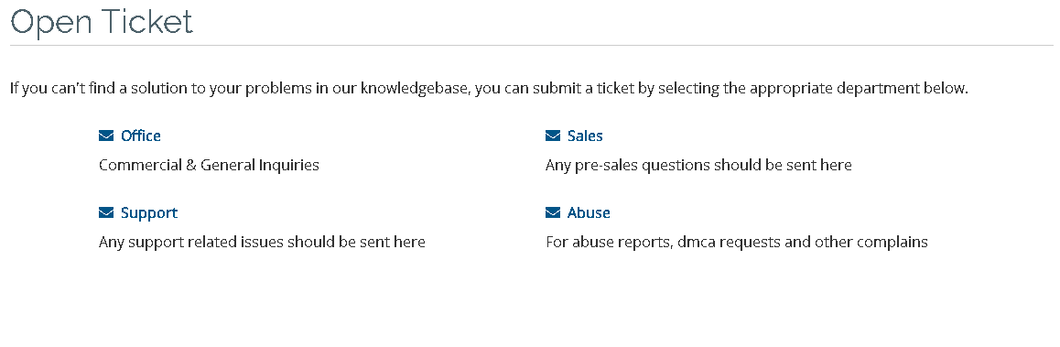Click the pre-sales questions description text
Viewport: 1060px width, 347px height.
click(x=698, y=165)
